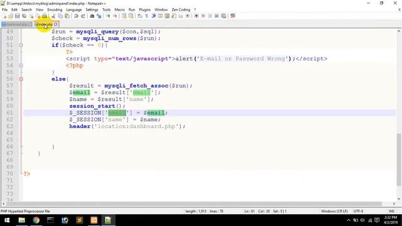This screenshot has height=226, width=402.
Task: Print the document using the Print icon
Action: [x=45, y=16]
